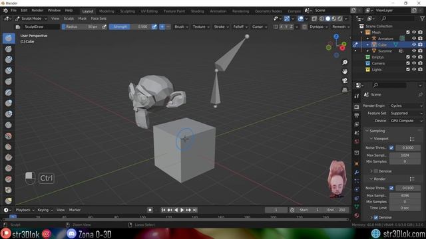Jump to timeline end frame
Viewport: 426px width, 239px height.
(195, 210)
